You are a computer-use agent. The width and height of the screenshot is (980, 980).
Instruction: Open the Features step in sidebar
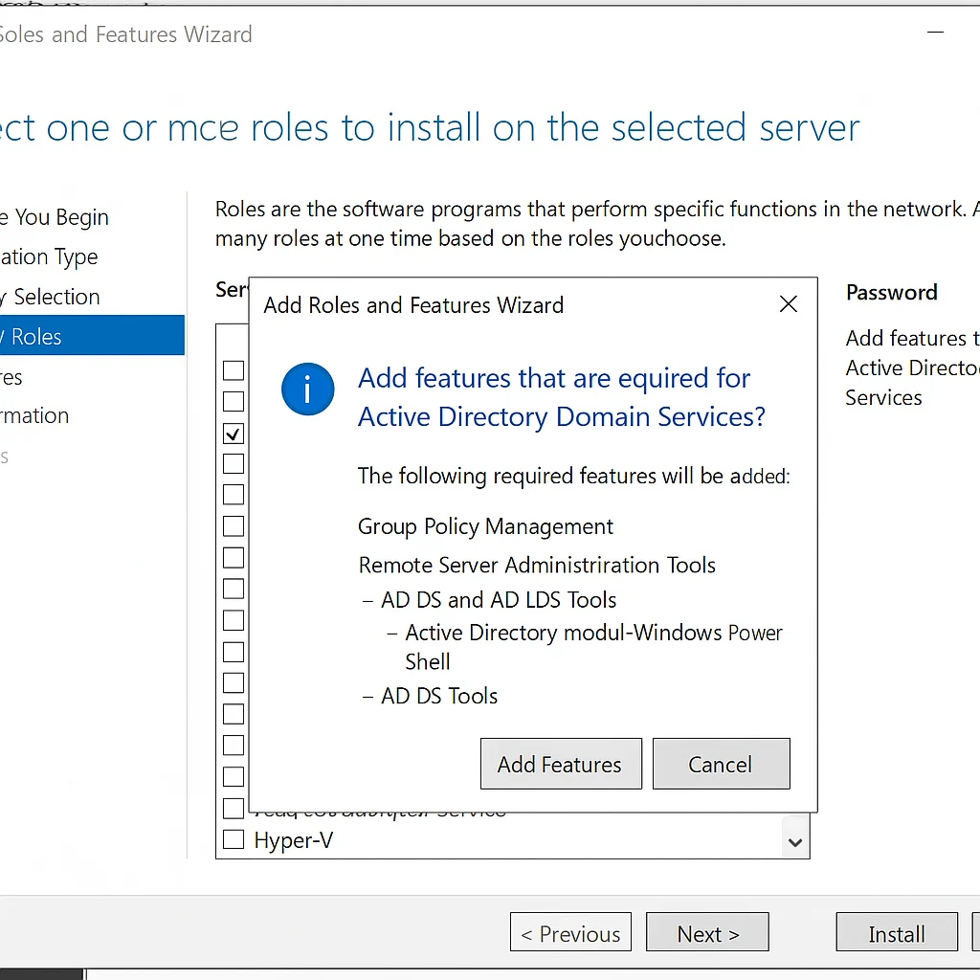coord(11,377)
